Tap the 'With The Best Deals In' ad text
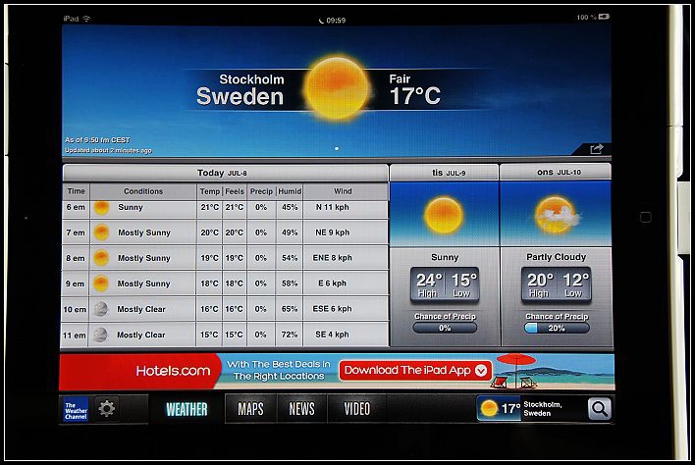 coord(279,364)
